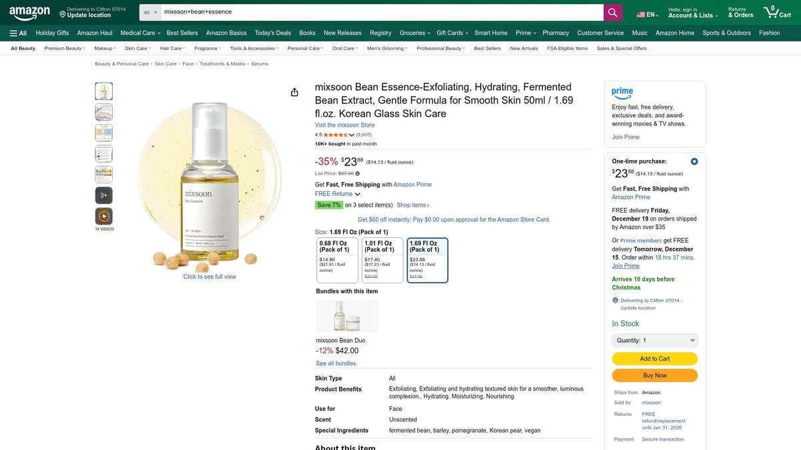This screenshot has height=450, width=801.
Task: Play the 10 VIDEOS thumbnail
Action: (x=103, y=216)
